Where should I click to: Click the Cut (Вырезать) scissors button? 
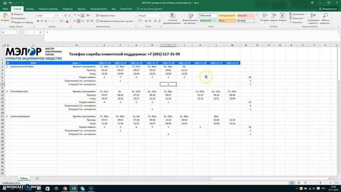point(17,14)
